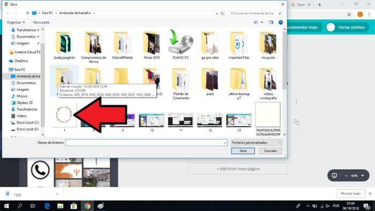The height and width of the screenshot is (211, 375).
Task: Open the bsakjcoeighdv folder
Action: tap(64, 45)
